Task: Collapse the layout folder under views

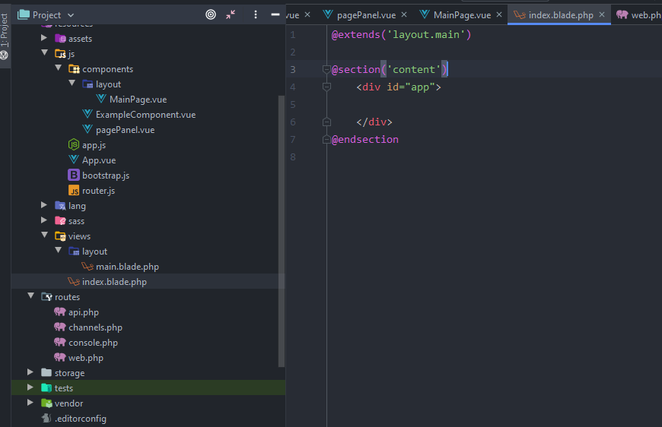Action: click(59, 251)
